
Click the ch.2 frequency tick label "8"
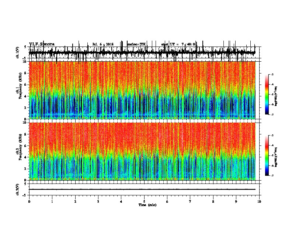click(25, 134)
